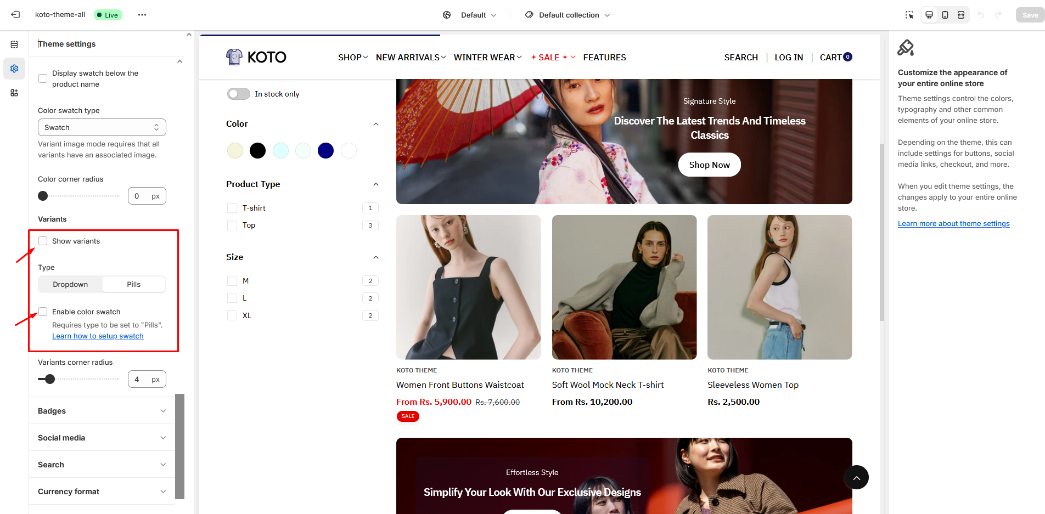
Task: Open Soft Wool Mock Neck T-shirt image
Action: 624,287
